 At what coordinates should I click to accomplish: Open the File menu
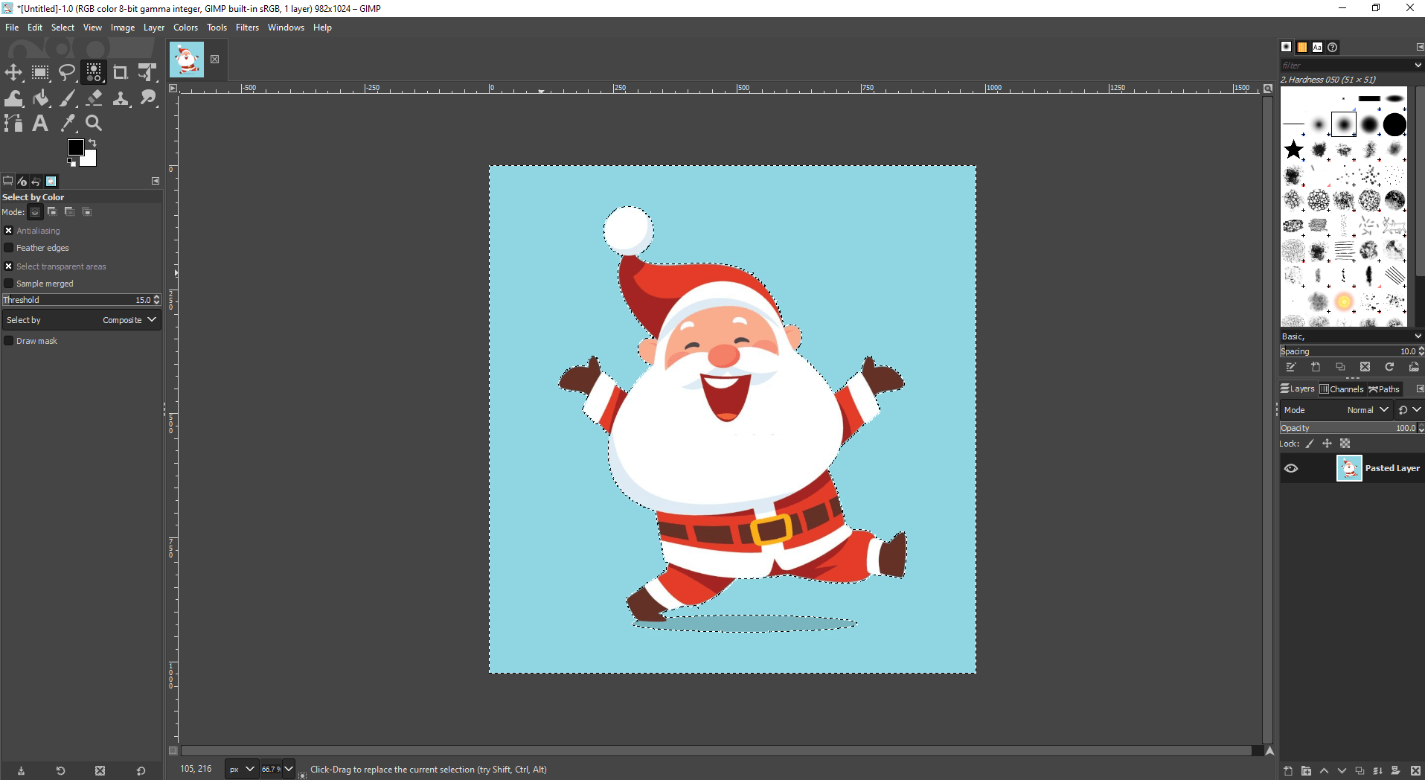point(12,28)
